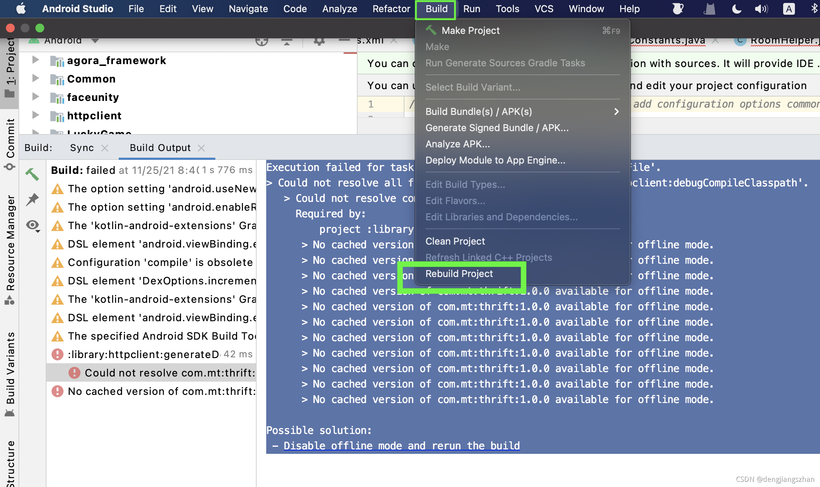Toggle the eye view options icon
820x487 pixels.
[x=33, y=225]
